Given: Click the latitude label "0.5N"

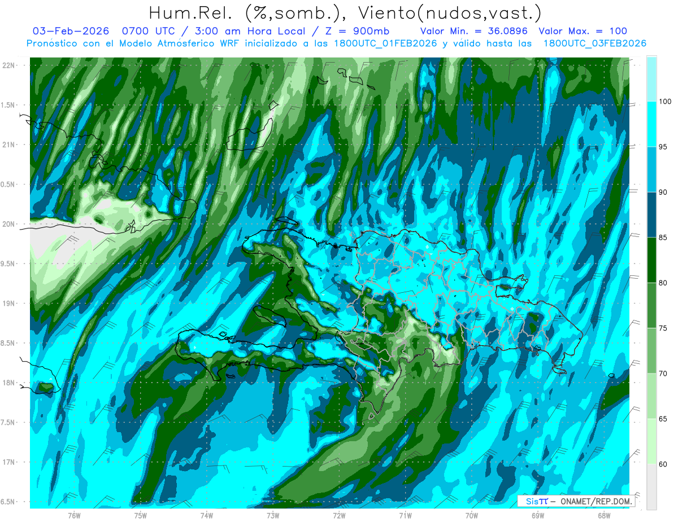Looking at the screenshot, I should pos(8,184).
